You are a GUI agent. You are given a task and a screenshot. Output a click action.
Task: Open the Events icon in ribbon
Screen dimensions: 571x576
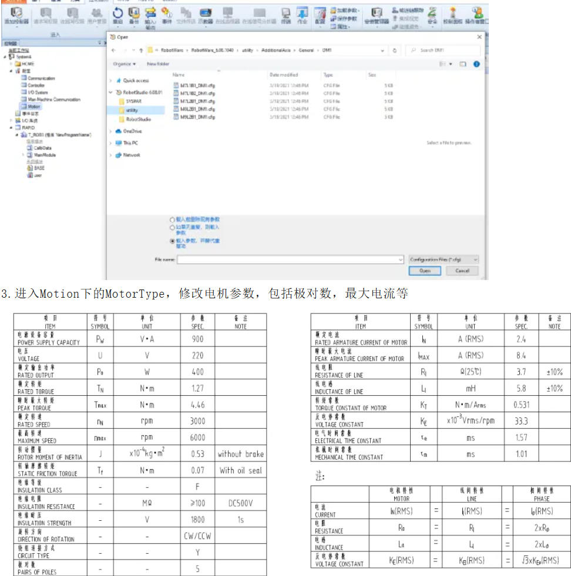click(x=167, y=15)
